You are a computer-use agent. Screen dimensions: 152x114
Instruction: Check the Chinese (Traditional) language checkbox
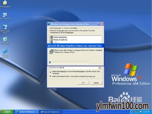point(51,40)
